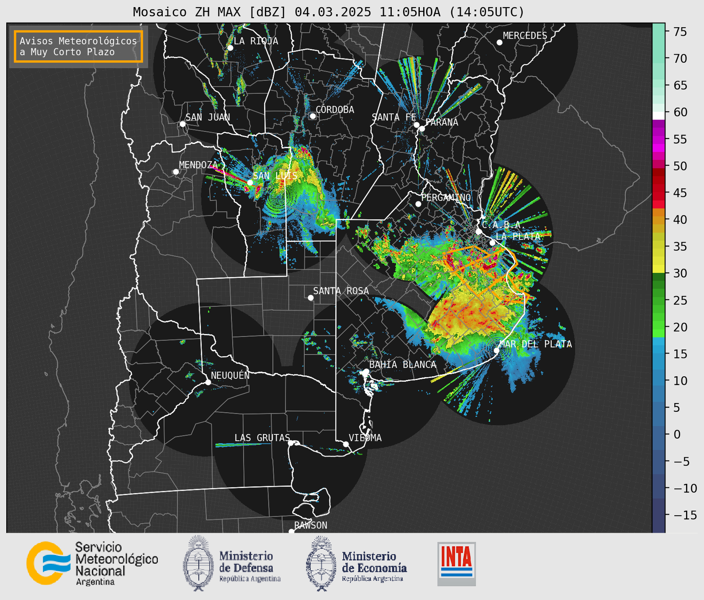Click the La Plata city marker dot

coord(492,243)
